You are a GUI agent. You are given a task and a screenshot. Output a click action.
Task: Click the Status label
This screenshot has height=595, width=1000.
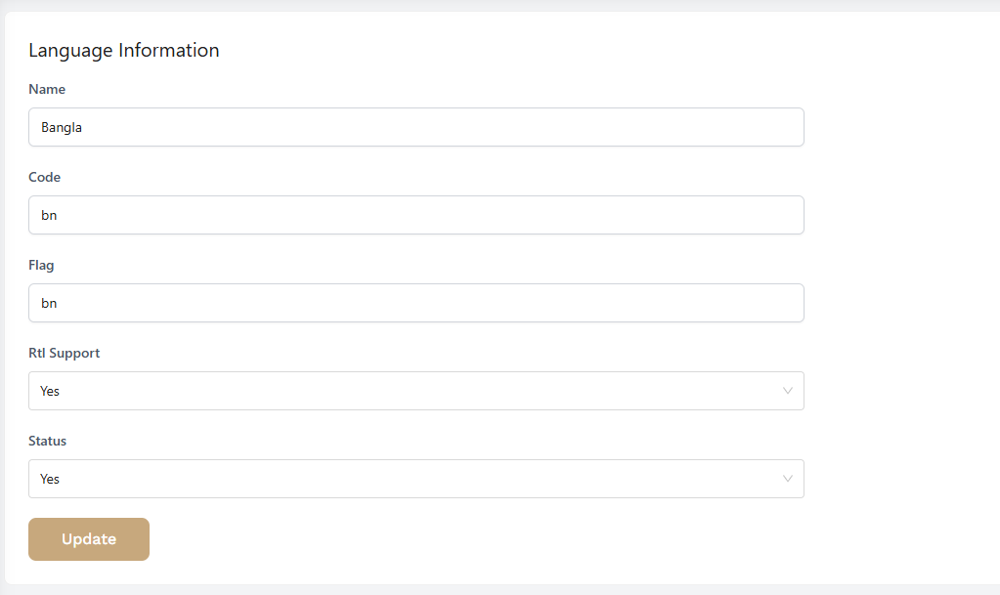[x=47, y=442]
